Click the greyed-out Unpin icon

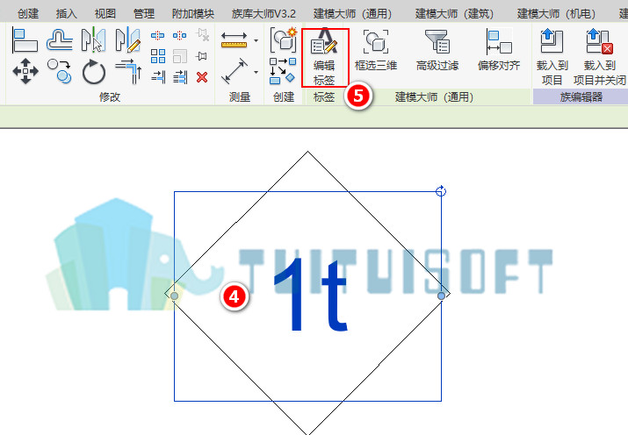pos(203,35)
